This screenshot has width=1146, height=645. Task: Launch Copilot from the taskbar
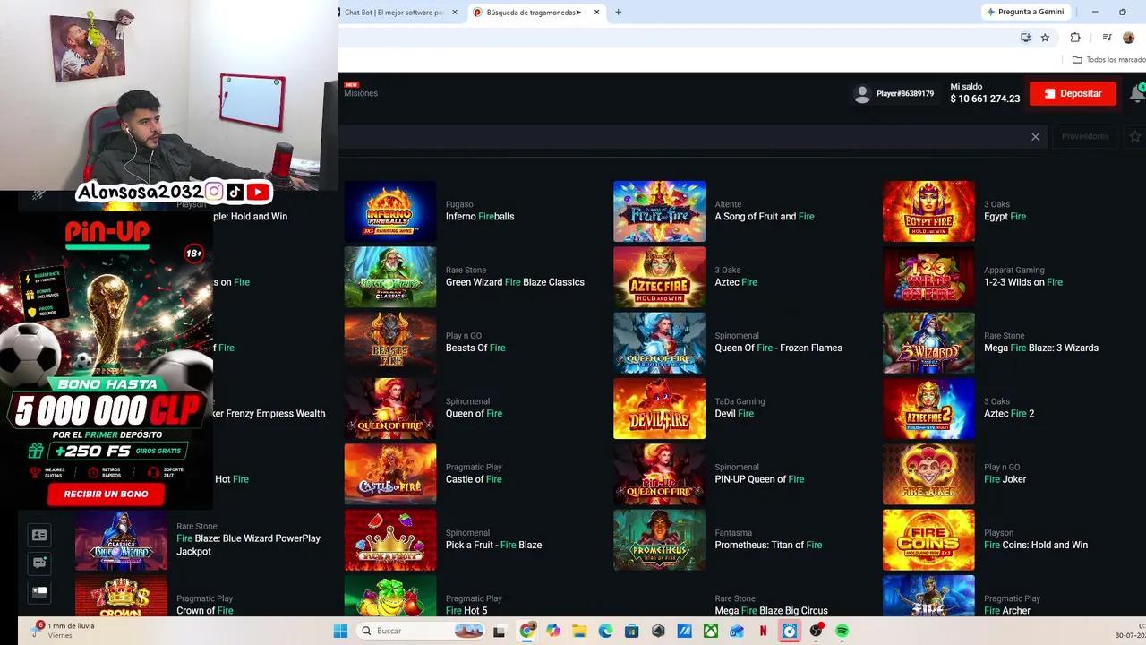[x=553, y=631]
